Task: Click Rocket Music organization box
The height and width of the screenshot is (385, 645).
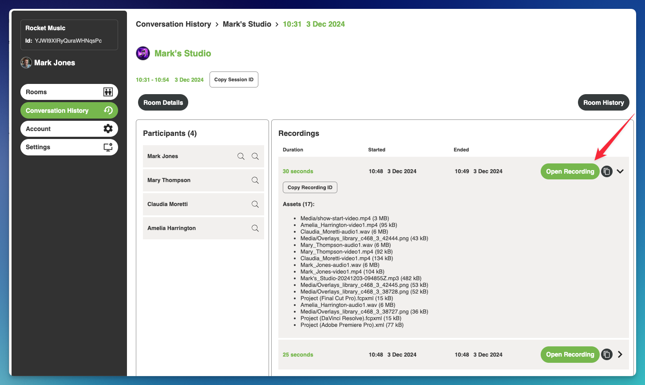Action: click(x=69, y=35)
